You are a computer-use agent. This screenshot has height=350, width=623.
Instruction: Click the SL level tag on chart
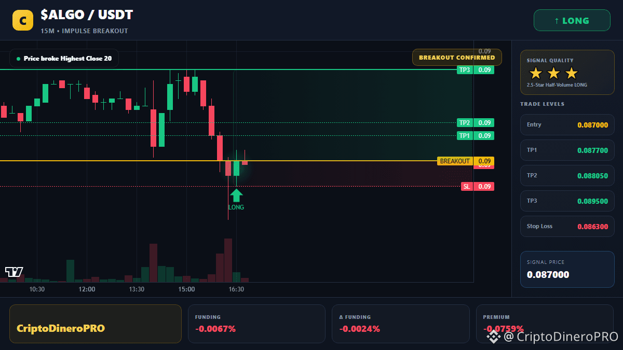(478, 187)
